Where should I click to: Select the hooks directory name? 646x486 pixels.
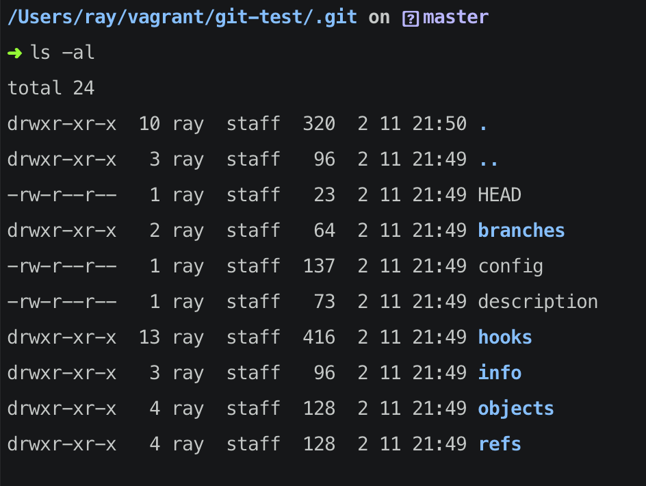click(505, 337)
